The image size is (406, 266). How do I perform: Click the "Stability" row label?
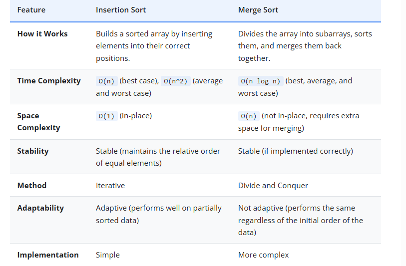33,151
